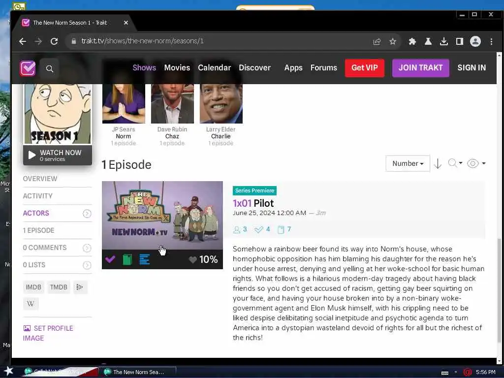The height and width of the screenshot is (378, 504).
Task: Open Dave Rubin actor photo
Action: tap(172, 103)
